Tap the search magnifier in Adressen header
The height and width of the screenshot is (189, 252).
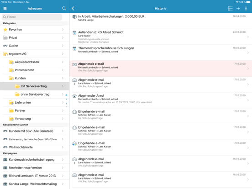(x=64, y=8)
